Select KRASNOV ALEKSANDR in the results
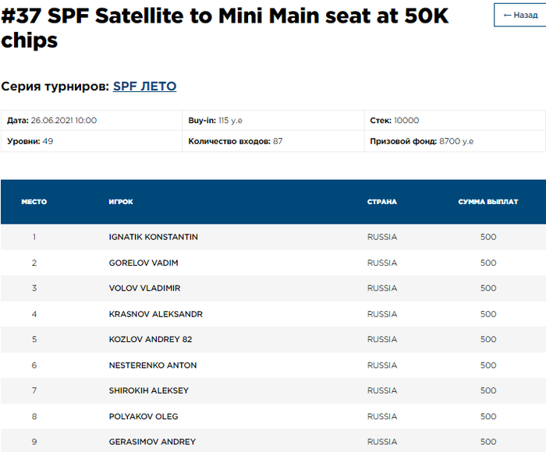 click(x=155, y=314)
